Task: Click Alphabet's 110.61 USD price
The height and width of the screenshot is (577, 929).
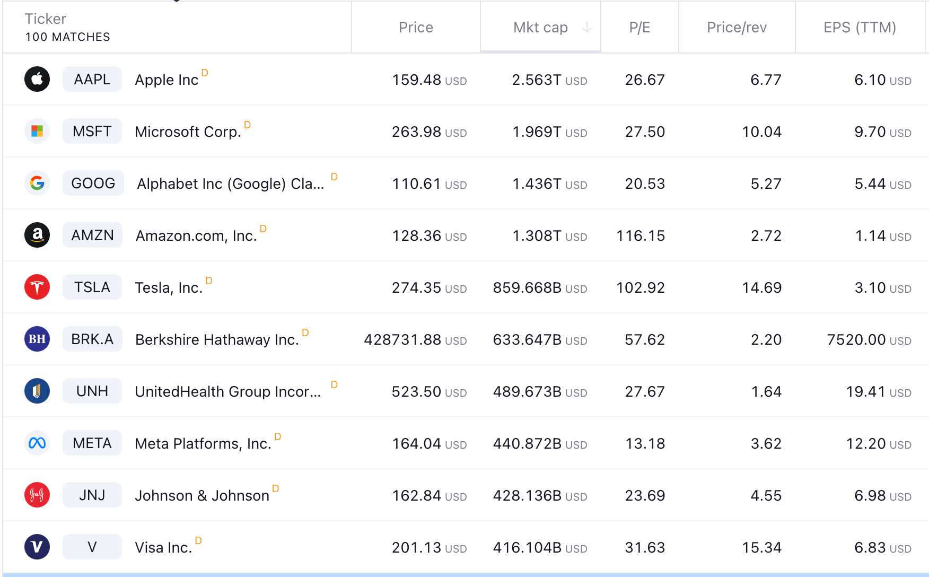Action: [429, 184]
